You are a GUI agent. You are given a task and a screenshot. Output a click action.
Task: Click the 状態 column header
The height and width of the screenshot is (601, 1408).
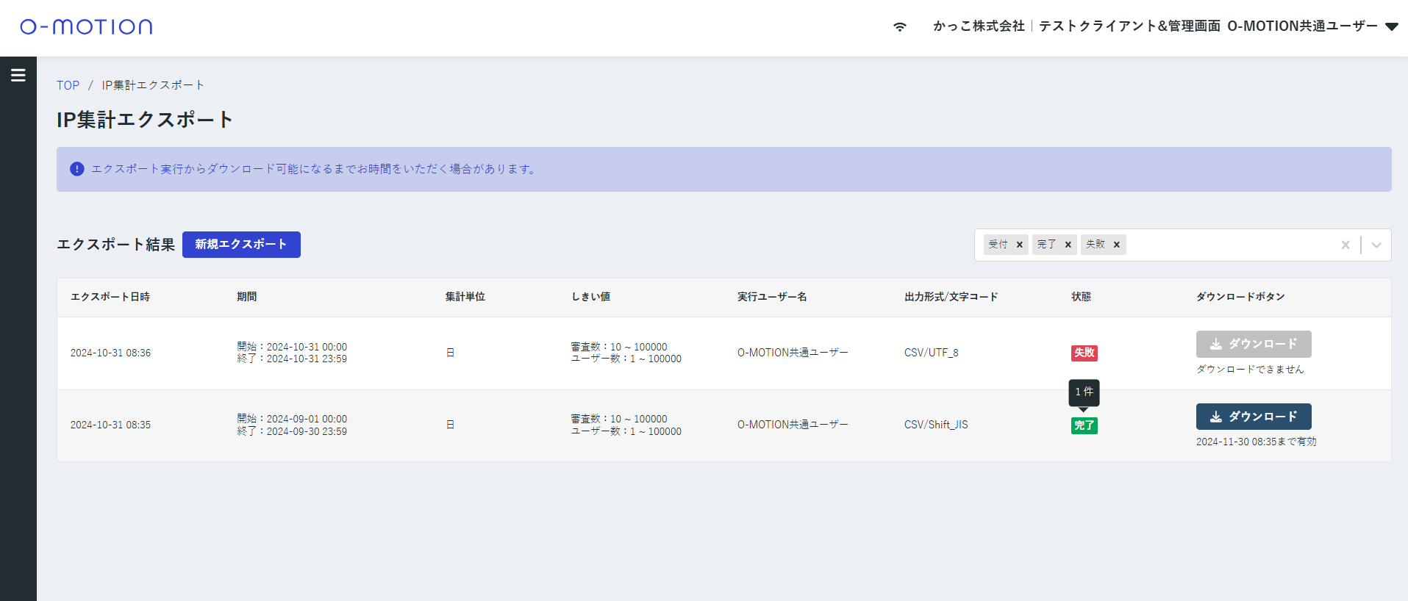[x=1081, y=297]
